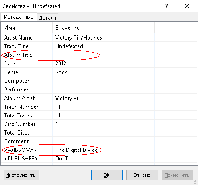This screenshot has width=198, height=185.
Task: Select the empty Album Title value field
Action: [104, 55]
